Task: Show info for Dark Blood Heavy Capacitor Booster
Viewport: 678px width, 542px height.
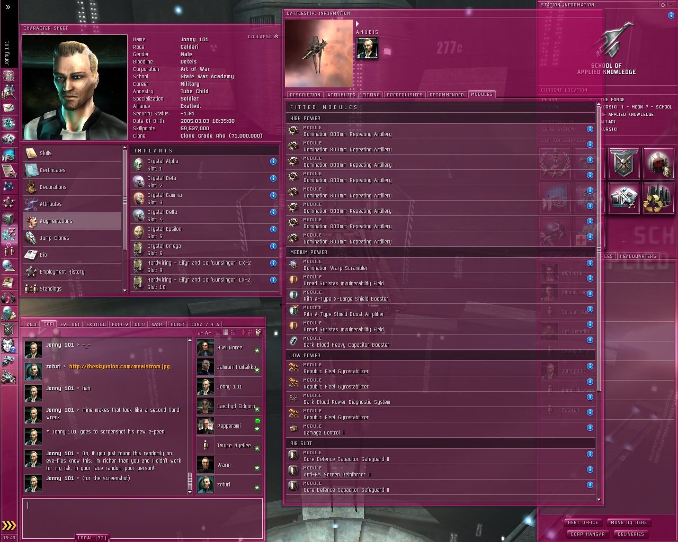Action: 590,340
